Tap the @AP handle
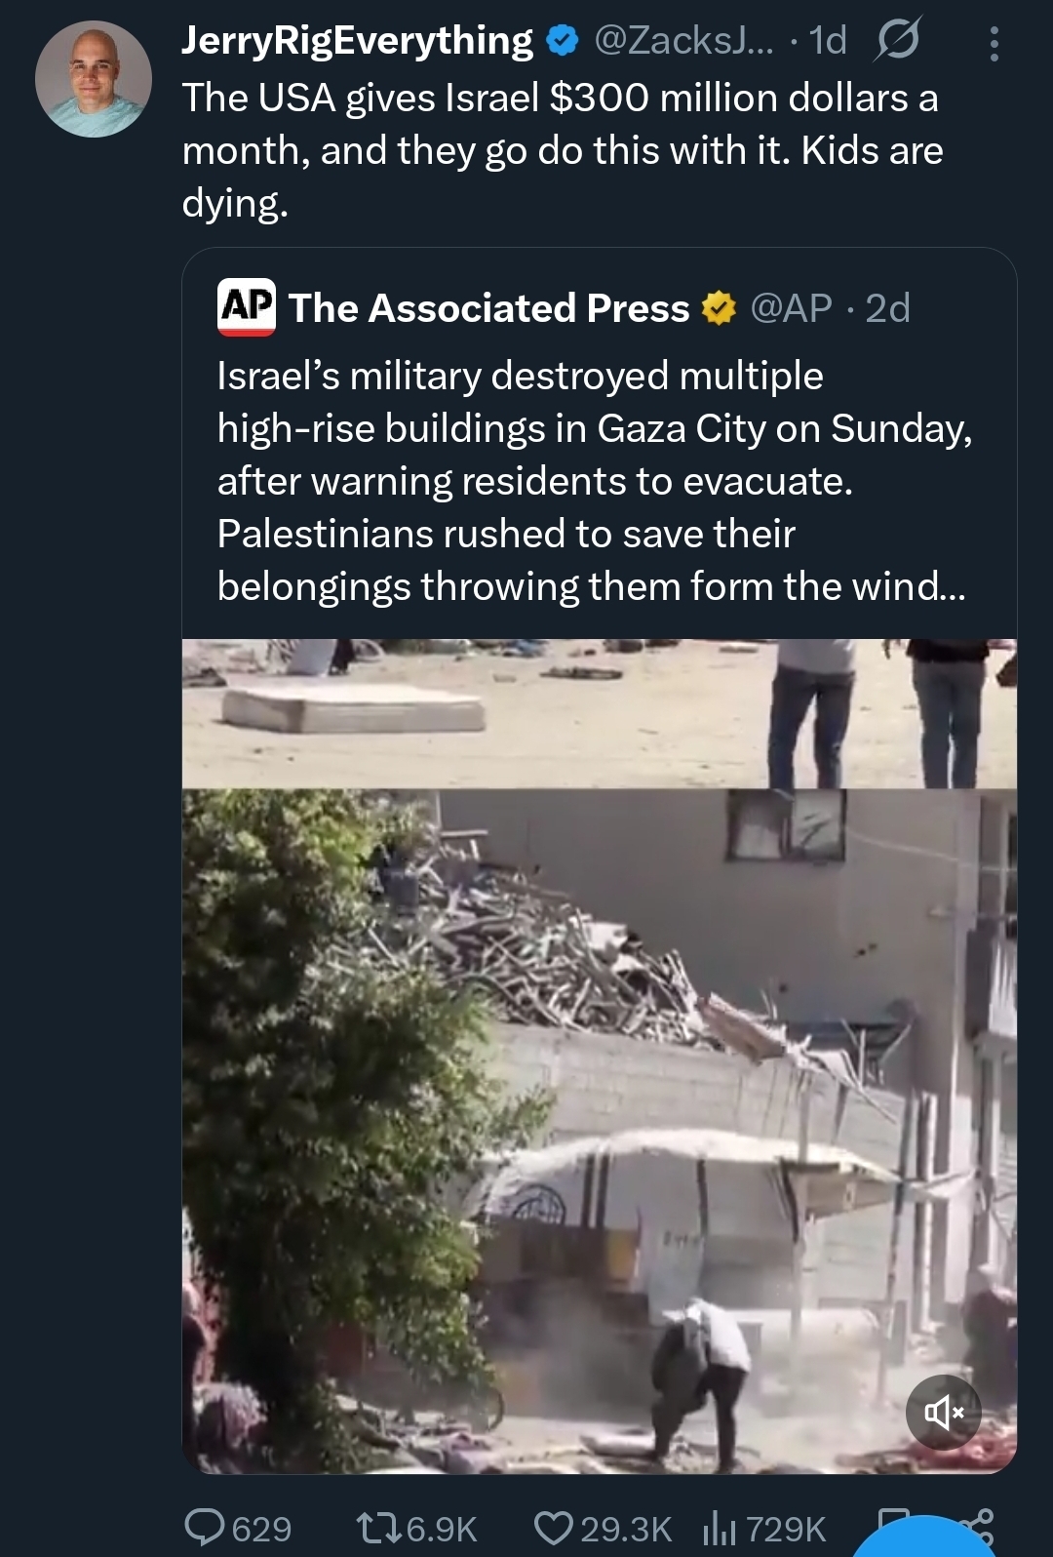The height and width of the screenshot is (1557, 1053). coord(791,308)
